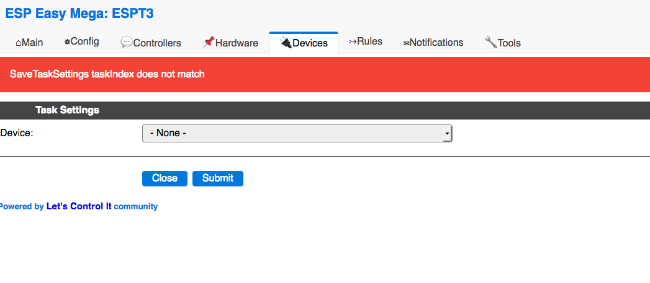The width and height of the screenshot is (650, 283).
Task: Click the Notifications envelope icon
Action: 406,43
